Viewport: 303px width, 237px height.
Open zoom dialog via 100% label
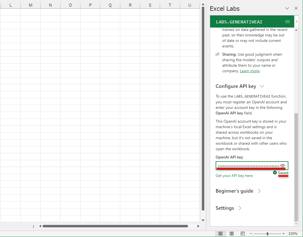pos(292,233)
